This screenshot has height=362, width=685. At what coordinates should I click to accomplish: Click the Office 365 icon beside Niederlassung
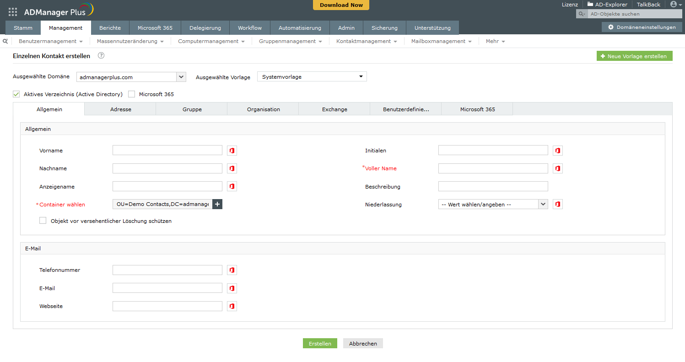[x=558, y=204]
